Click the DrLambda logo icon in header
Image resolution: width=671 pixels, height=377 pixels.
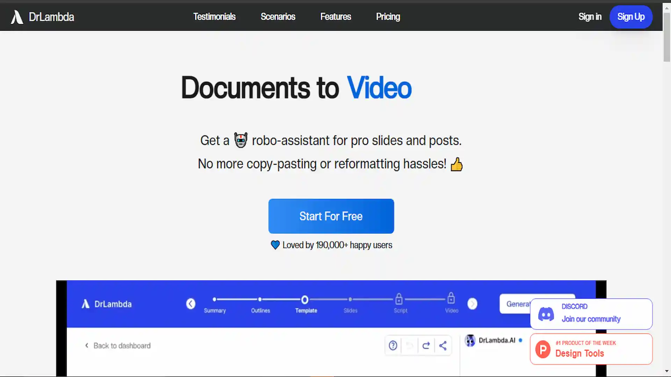tap(17, 17)
